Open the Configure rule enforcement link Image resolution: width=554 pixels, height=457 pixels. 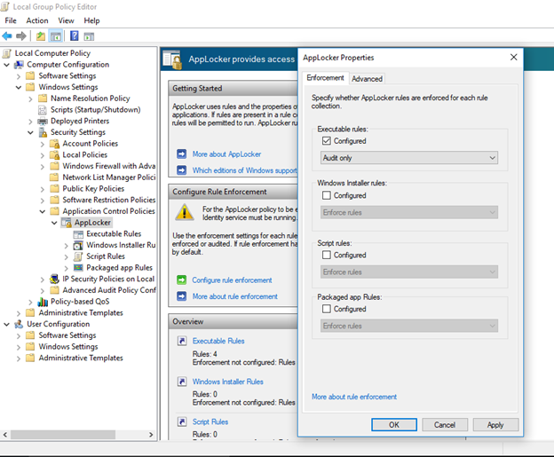[232, 280]
